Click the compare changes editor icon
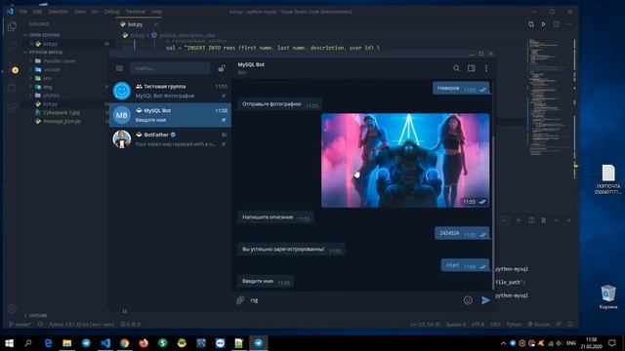625x351 pixels. click(x=531, y=24)
